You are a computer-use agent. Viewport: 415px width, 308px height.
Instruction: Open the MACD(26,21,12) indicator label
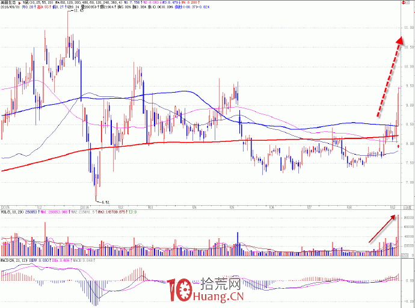[14, 260]
